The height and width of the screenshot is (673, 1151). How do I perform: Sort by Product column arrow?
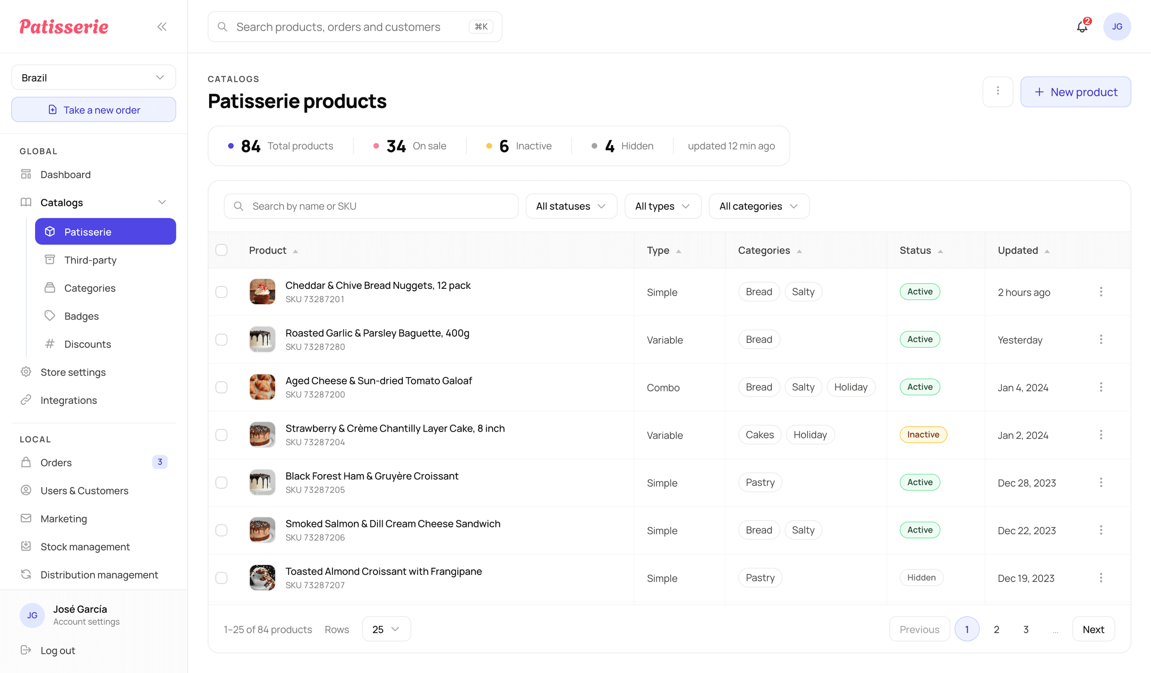click(x=295, y=251)
